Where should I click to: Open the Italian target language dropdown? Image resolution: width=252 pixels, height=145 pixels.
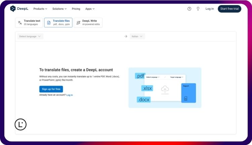[137, 36]
